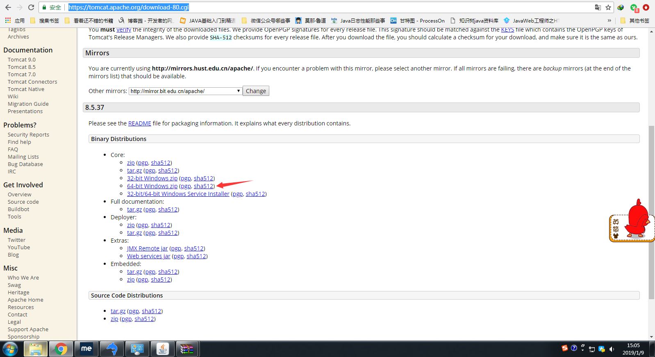Screen dimensions: 655x357
Task: Open the translate page icon in address bar
Action: (598, 7)
